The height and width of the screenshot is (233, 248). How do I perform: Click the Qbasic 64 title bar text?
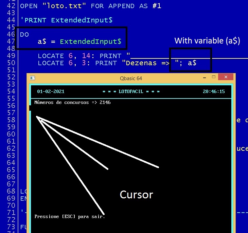tap(131, 78)
